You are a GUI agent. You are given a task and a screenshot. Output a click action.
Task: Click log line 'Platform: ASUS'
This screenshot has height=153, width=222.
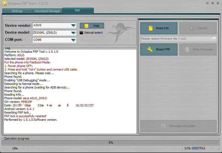[x=14, y=55]
